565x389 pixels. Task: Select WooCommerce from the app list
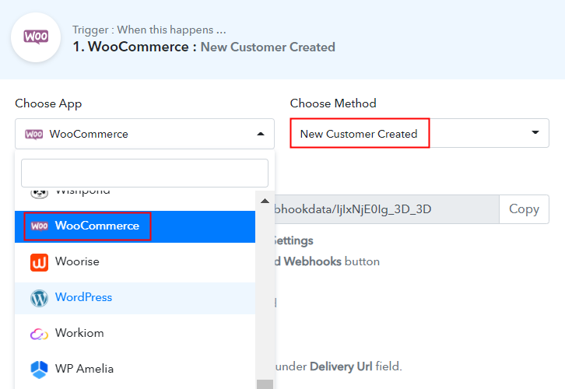[x=135, y=226]
